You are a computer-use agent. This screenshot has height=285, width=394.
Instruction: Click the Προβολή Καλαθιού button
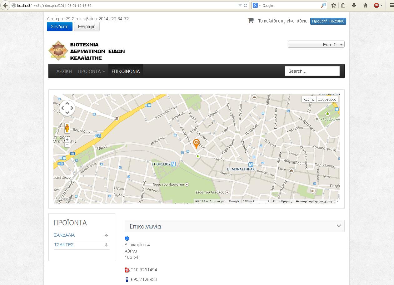tap(328, 21)
